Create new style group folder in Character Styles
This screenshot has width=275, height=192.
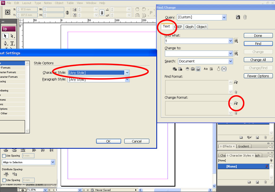click(249, 182)
